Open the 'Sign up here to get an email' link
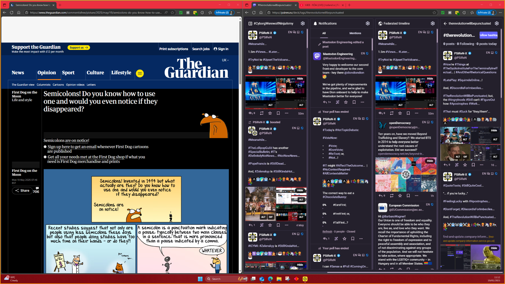The image size is (505, 284). [x=72, y=147]
